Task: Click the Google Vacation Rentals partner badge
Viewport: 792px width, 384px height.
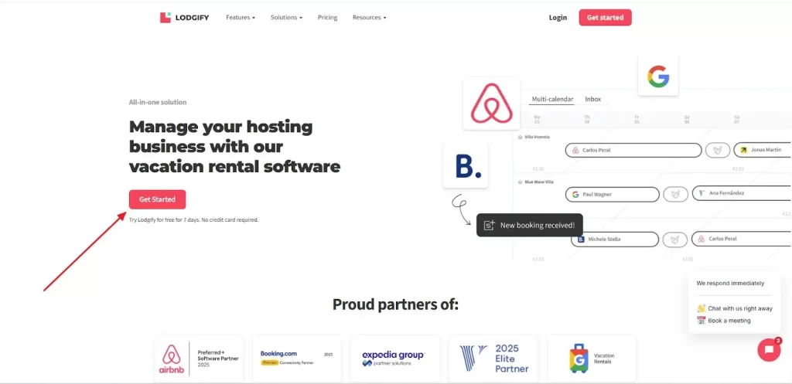Action: [x=592, y=359]
